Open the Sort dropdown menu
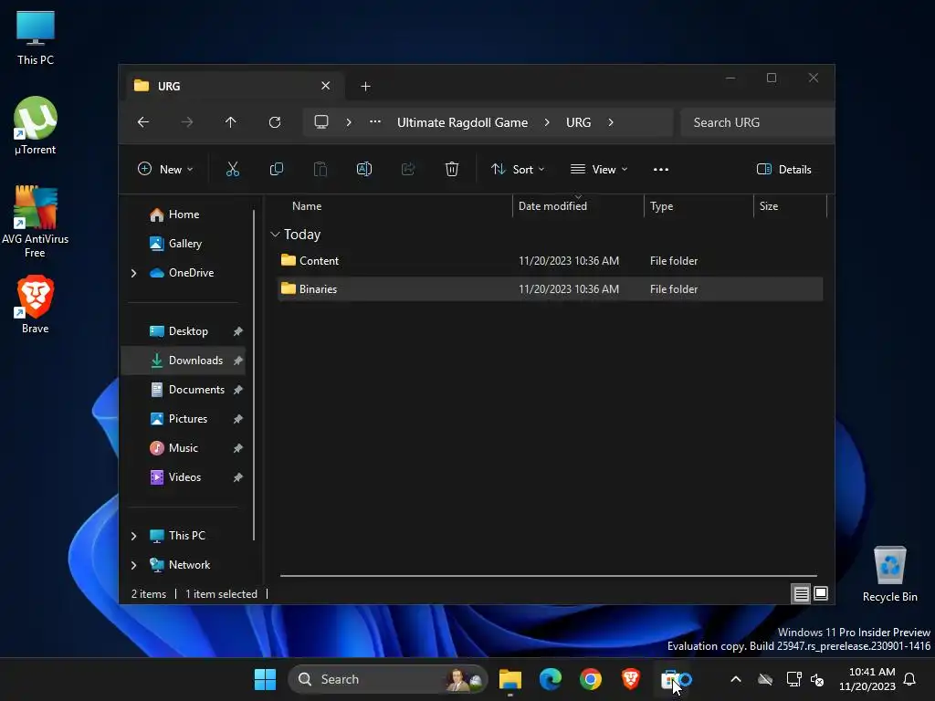 (x=517, y=169)
